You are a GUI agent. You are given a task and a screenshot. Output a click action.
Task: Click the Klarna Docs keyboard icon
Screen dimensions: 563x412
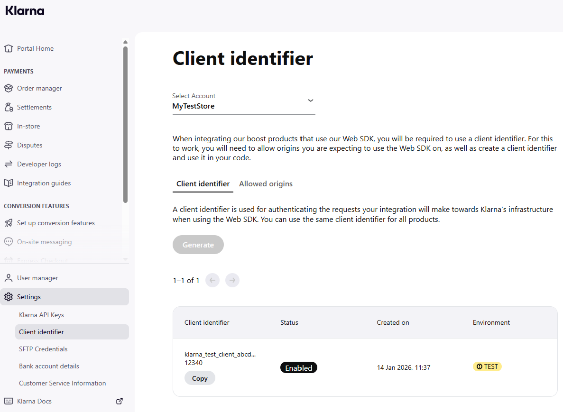point(9,401)
